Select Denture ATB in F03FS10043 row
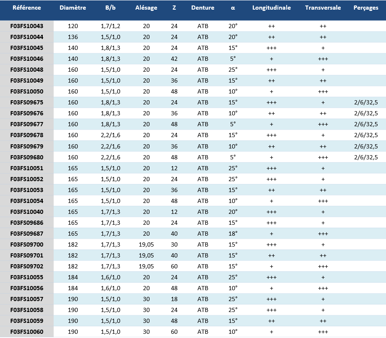This screenshot has height=338, width=386. tap(203, 26)
